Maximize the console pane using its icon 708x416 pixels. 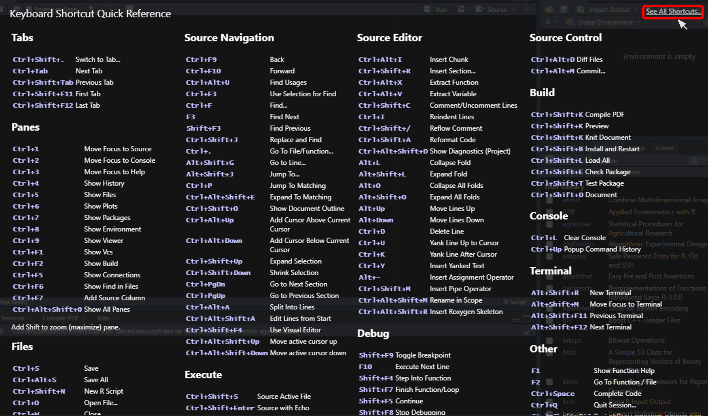coord(526,319)
